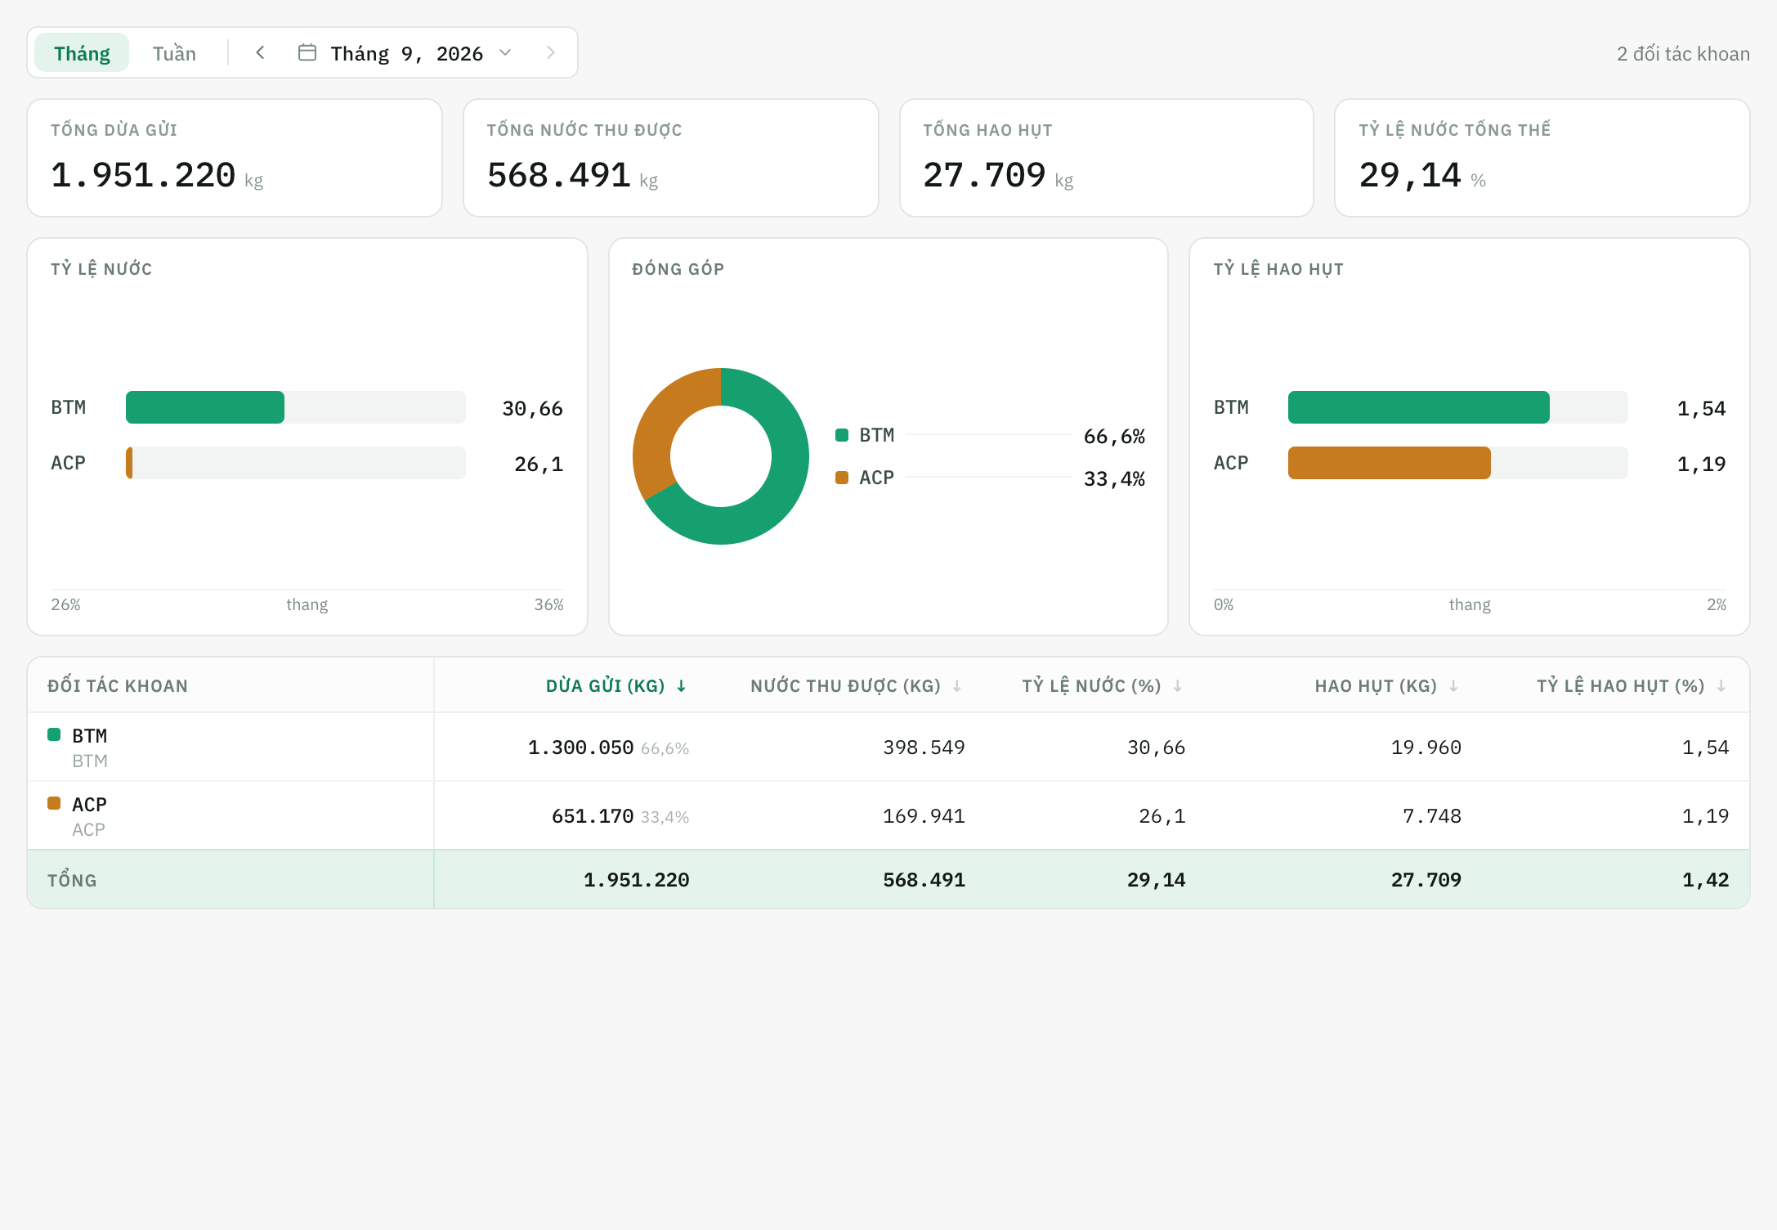Go to previous month with left chevron
Viewport: 1777px width, 1230px height.
click(x=260, y=53)
